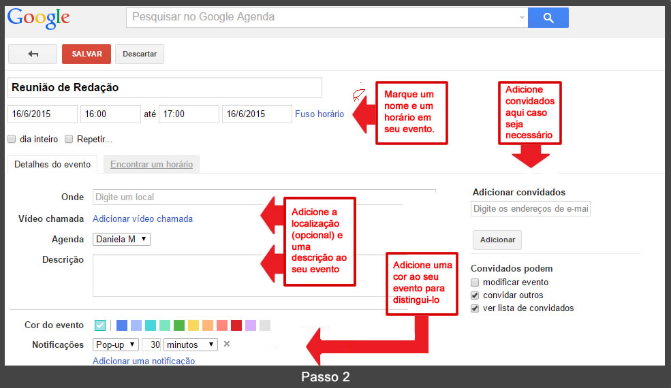Remove the pop-up notification with the X icon
This screenshot has height=388, width=671.
pyautogui.click(x=227, y=344)
